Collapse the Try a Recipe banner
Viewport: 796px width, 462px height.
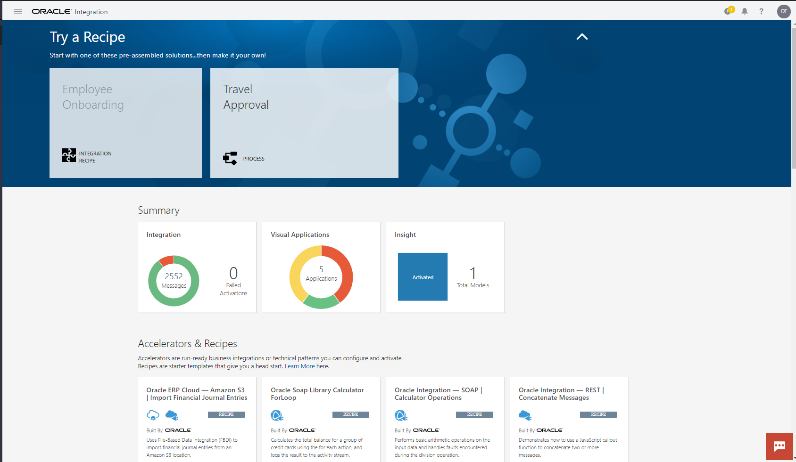pos(582,37)
